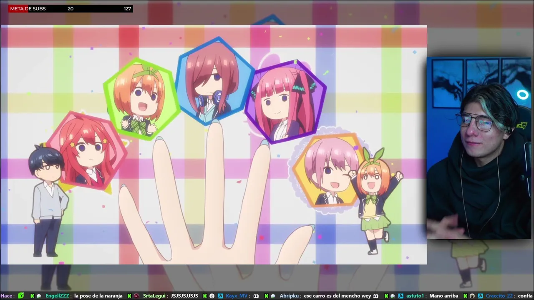Click the green K icon before Kayx_MV

coord(205,296)
